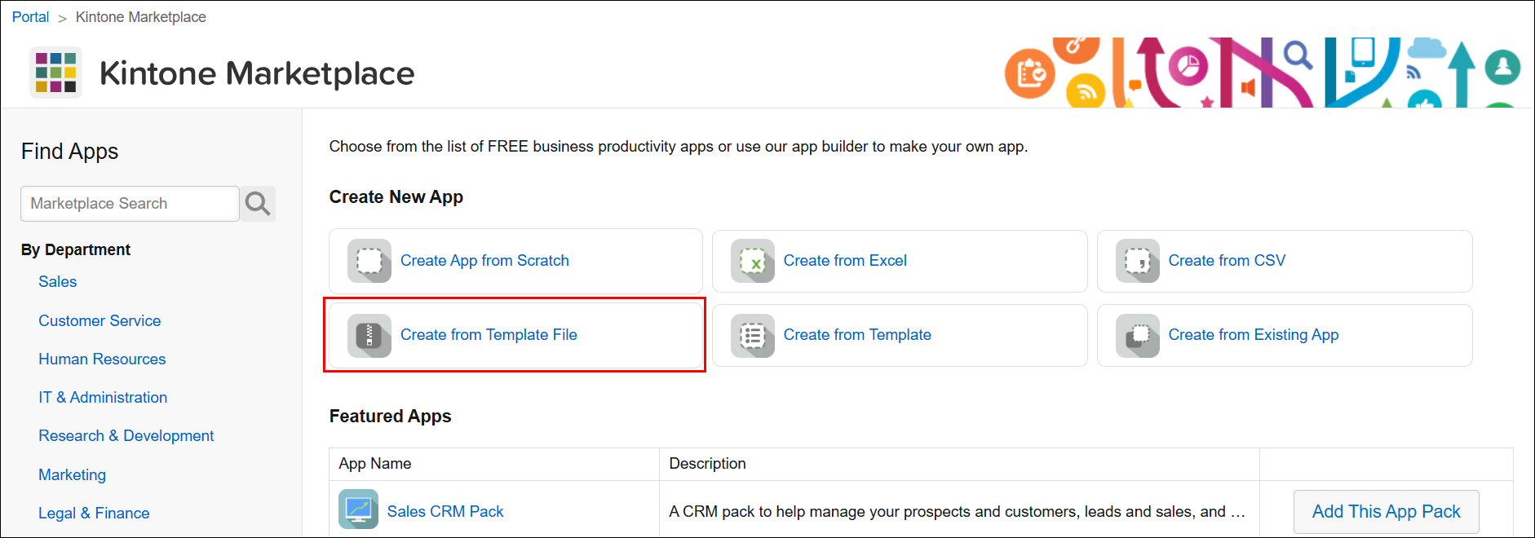Open the Sales CRM Pack app thumbnail
The width and height of the screenshot is (1535, 538).
358,509
